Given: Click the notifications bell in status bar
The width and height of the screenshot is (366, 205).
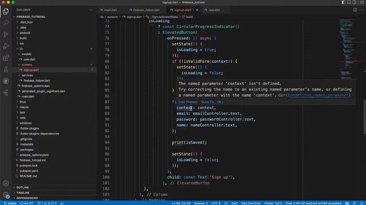Looking at the screenshot, I should 361,203.
